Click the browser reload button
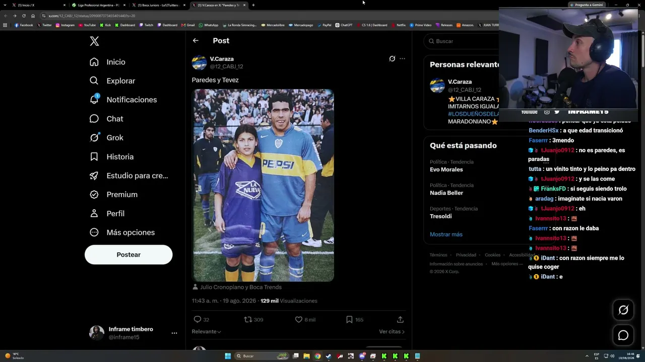Viewport: 645px width, 362px height. (x=24, y=16)
